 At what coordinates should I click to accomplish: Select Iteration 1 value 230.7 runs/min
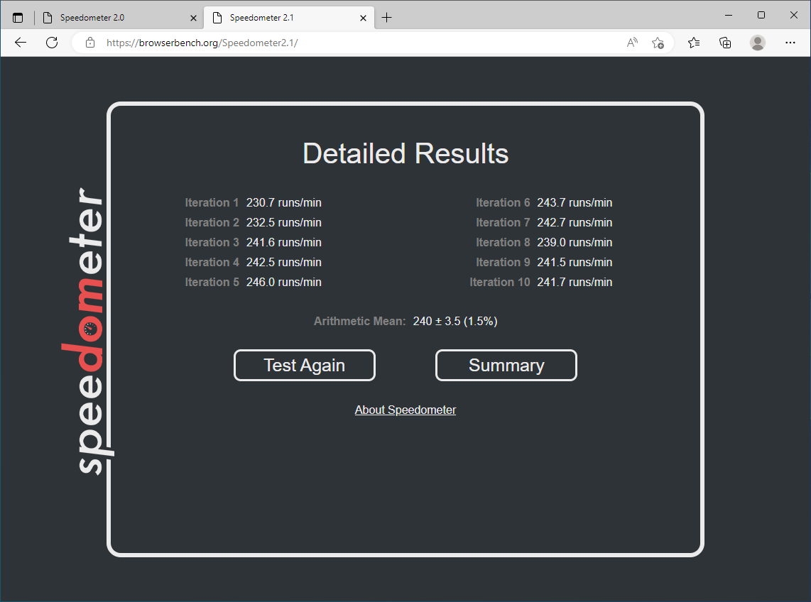click(283, 202)
